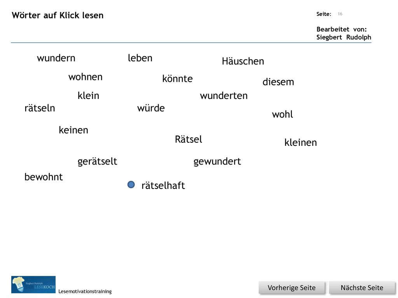Click the word würde
The height and width of the screenshot is (298, 398).
click(x=151, y=108)
